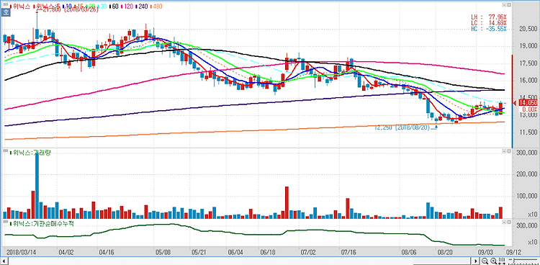Adjust the candle count slider handle
This screenshot has height=265, width=540.
point(514,260)
